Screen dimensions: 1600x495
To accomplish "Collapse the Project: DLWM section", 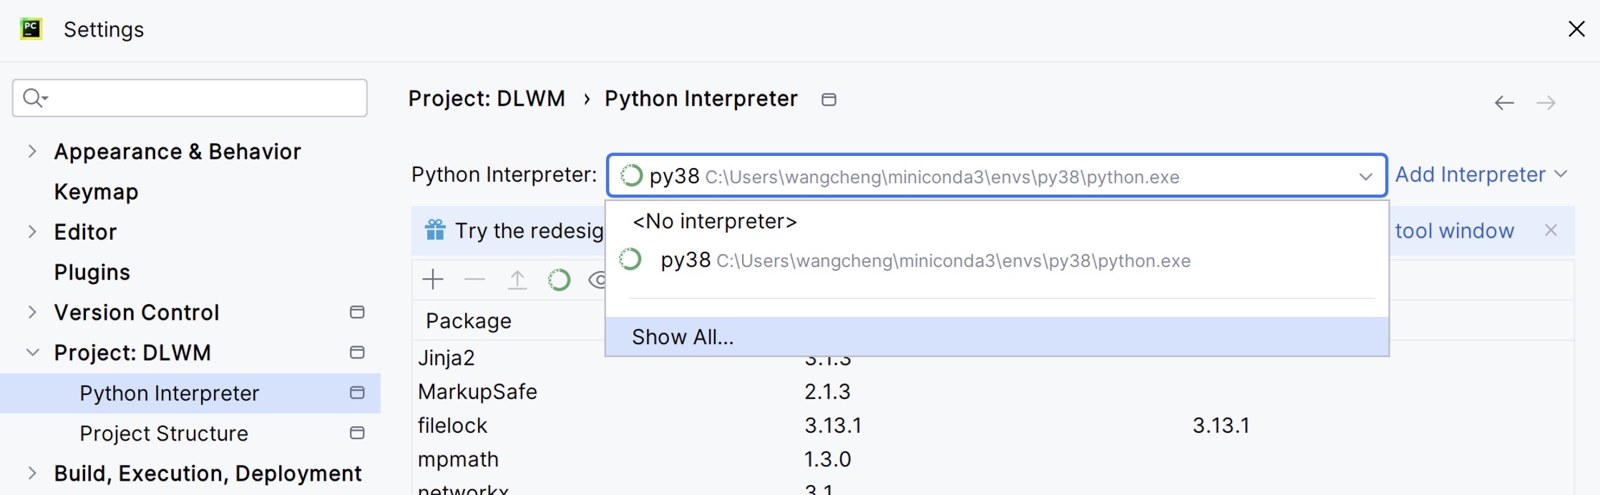I will pos(32,352).
